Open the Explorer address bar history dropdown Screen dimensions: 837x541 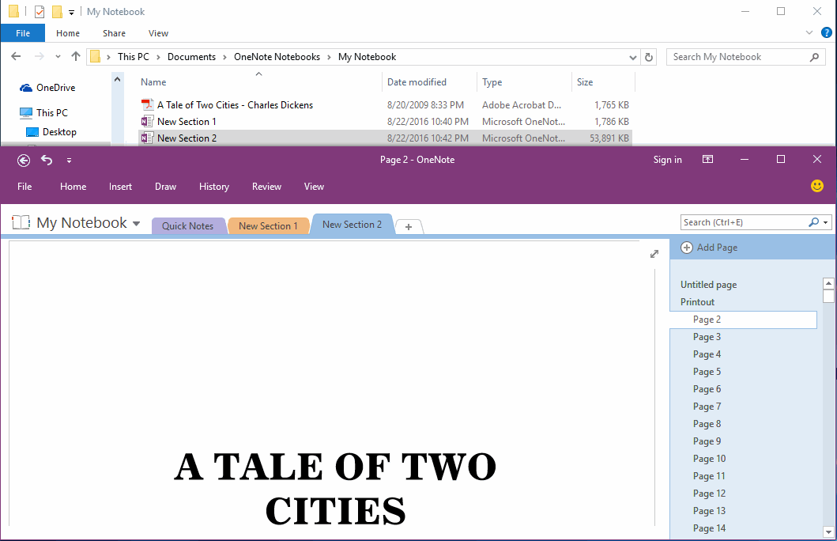632,57
